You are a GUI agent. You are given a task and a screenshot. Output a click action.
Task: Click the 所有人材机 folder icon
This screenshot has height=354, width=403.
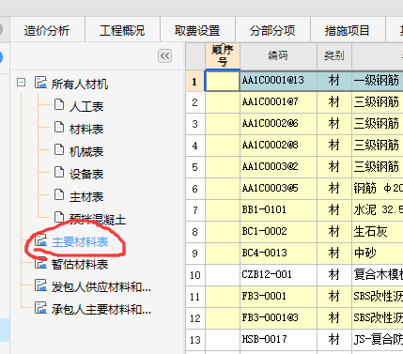coord(40,83)
